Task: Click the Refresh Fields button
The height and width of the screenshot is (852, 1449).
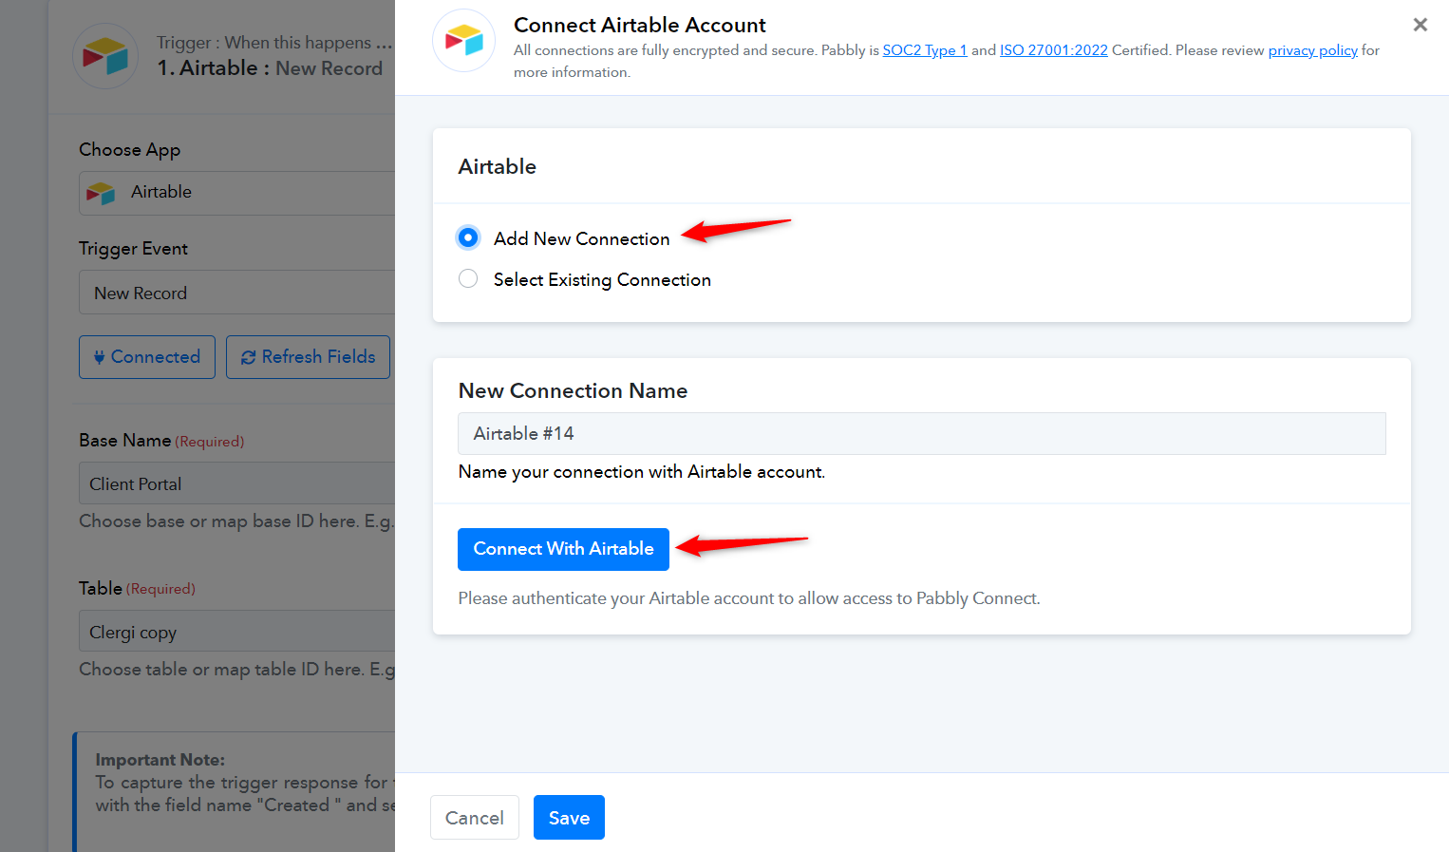Action: pyautogui.click(x=308, y=357)
